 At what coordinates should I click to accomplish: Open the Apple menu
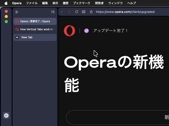tap(6, 3)
